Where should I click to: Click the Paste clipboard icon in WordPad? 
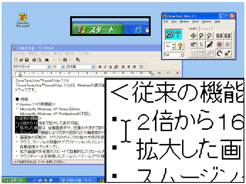tap(65, 60)
